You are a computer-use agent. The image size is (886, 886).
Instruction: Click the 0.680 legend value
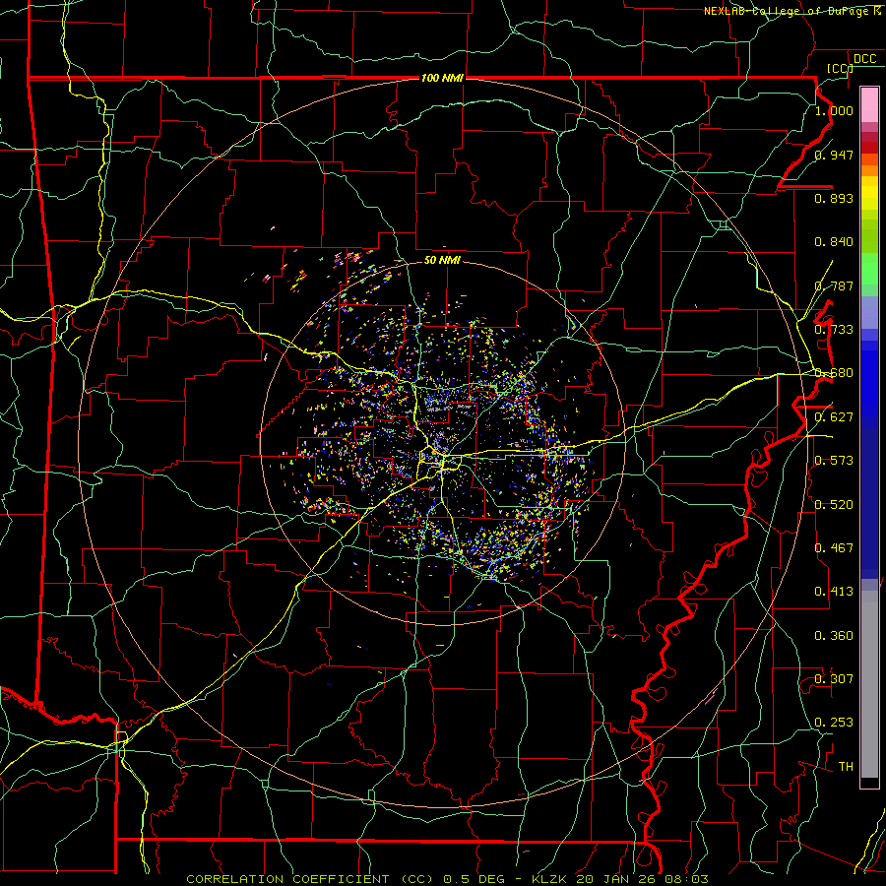pyautogui.click(x=834, y=373)
